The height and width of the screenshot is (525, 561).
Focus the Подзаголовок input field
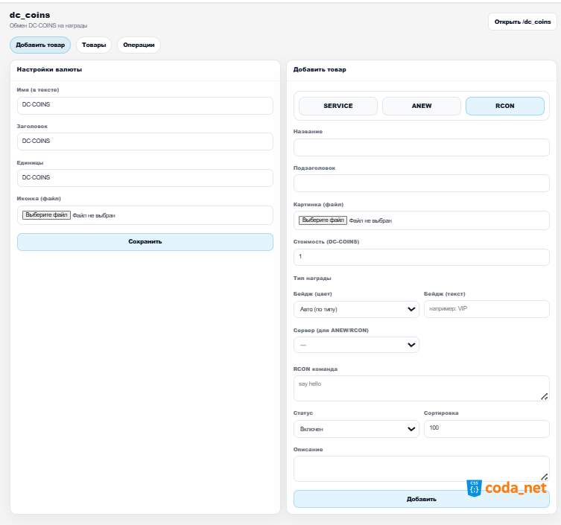[x=422, y=183]
